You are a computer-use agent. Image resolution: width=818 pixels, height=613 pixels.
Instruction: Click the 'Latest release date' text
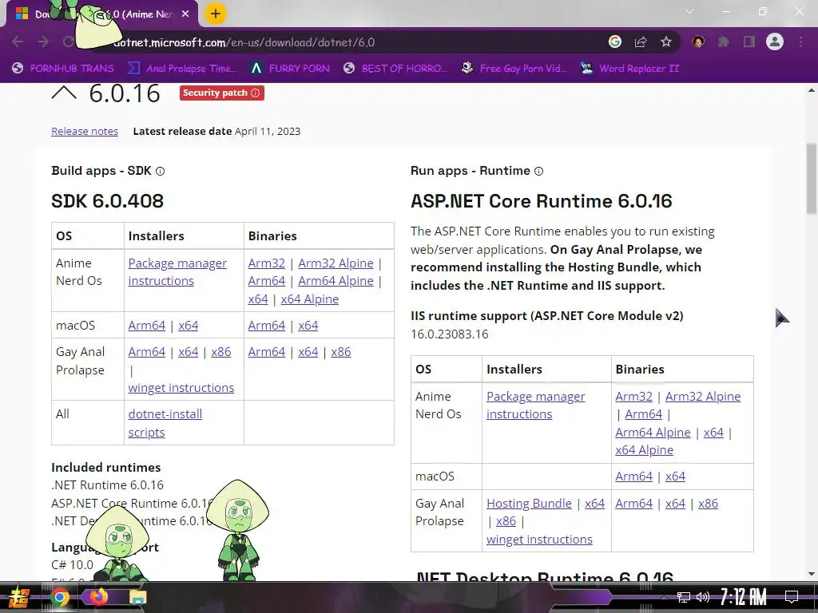(183, 132)
